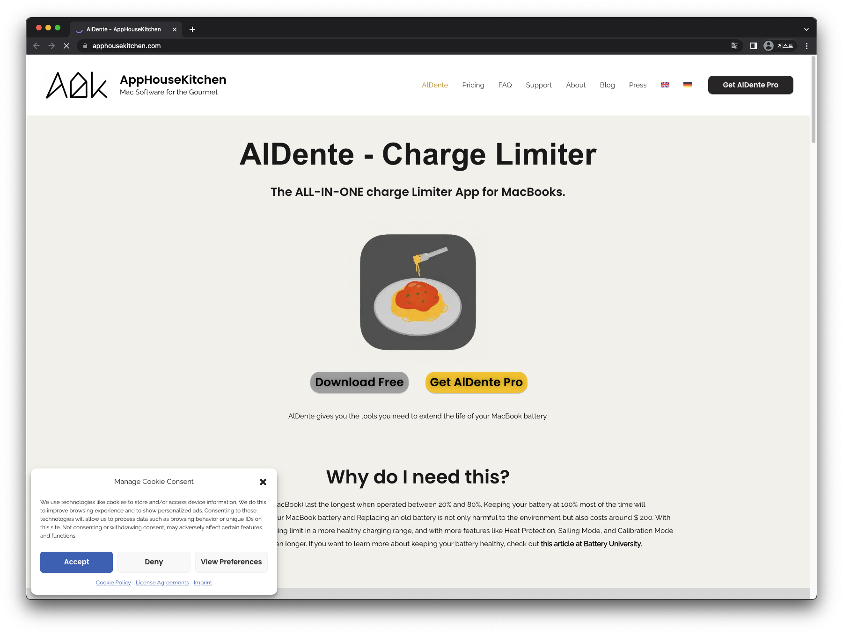The image size is (843, 634).
Task: Click the 'Manage Cookie Consent' title
Action: pyautogui.click(x=154, y=482)
